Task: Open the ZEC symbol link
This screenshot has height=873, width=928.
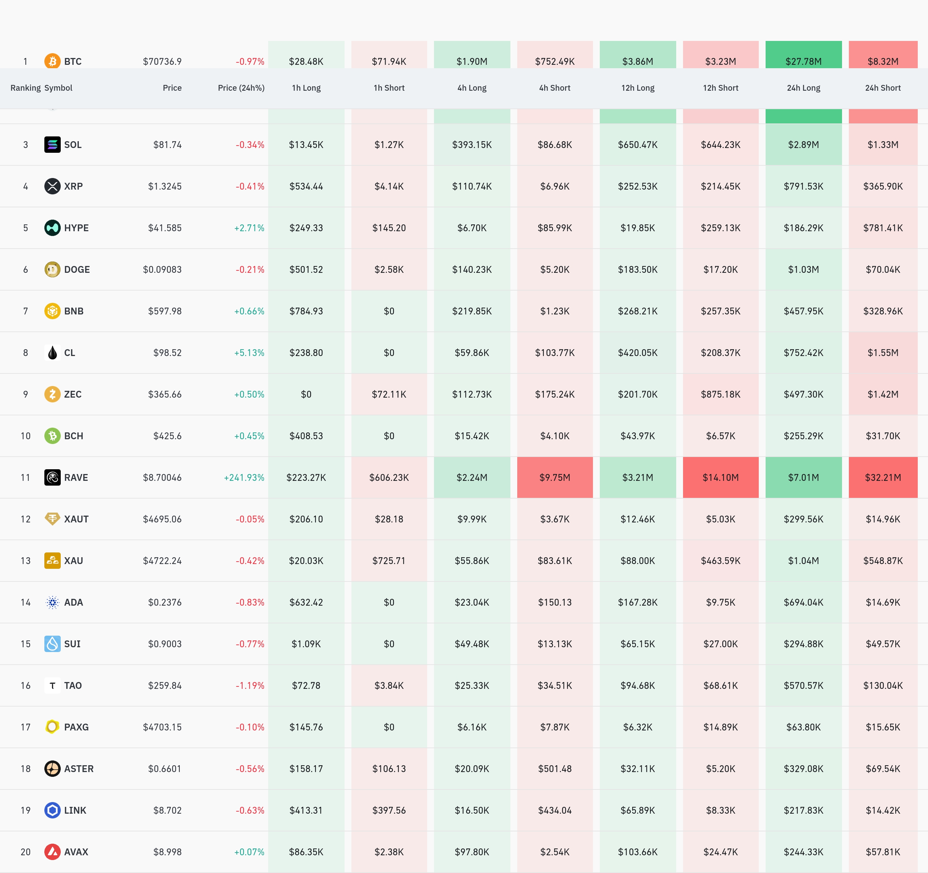Action: click(x=73, y=394)
